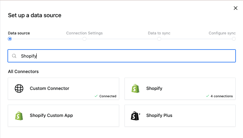The image size is (243, 138).
Task: Open the Shopify Custom App card
Action: (63, 116)
